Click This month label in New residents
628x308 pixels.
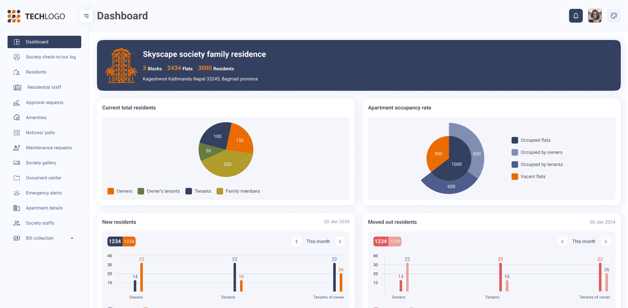[318, 241]
